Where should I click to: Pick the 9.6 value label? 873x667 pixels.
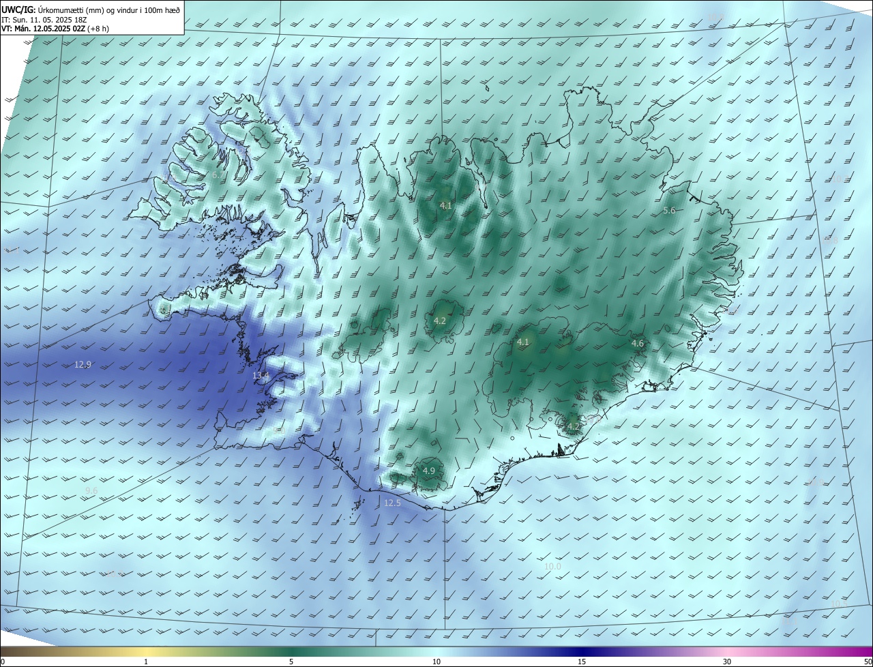pyautogui.click(x=91, y=490)
